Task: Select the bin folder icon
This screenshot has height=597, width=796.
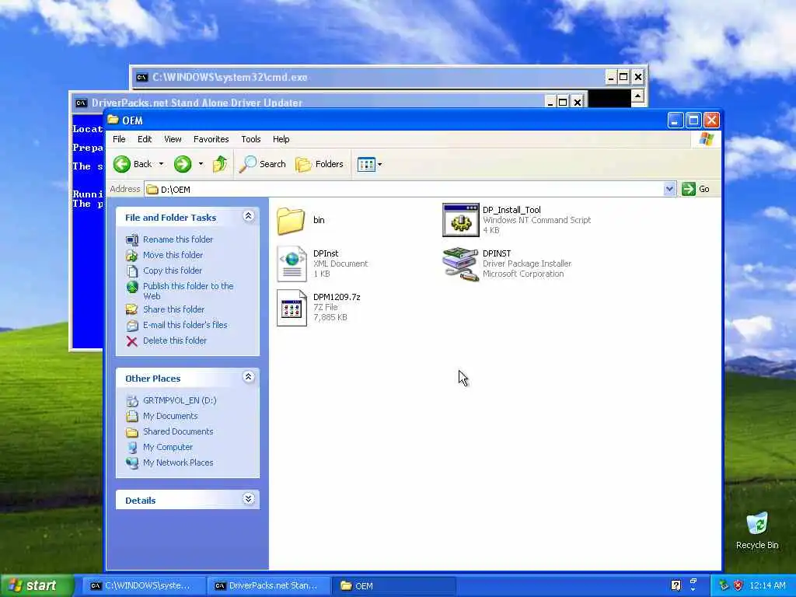Action: tap(291, 220)
